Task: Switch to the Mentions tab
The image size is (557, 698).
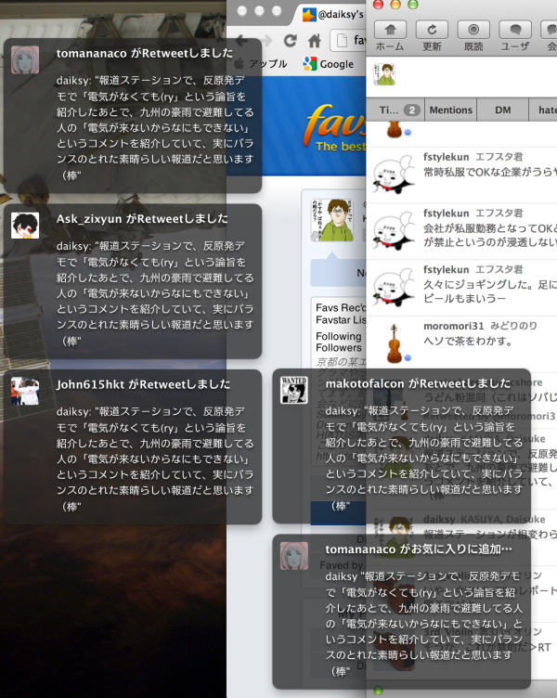Action: pyautogui.click(x=450, y=110)
